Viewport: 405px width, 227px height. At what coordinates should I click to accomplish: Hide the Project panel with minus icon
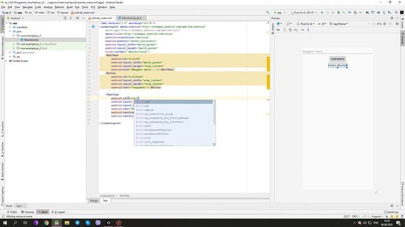point(83,18)
